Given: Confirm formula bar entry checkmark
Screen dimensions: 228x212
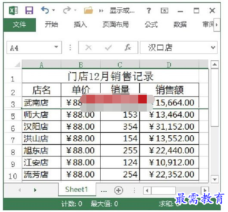Looking at the screenshot, I should [x=108, y=47].
